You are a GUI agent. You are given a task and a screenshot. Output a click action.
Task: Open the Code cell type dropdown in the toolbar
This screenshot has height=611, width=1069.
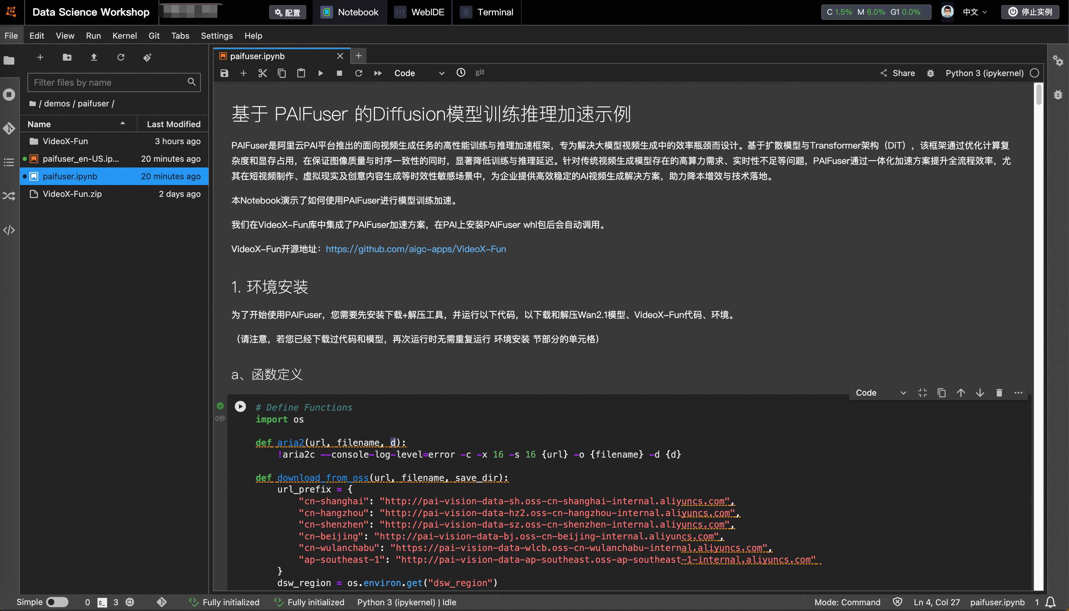[419, 73]
